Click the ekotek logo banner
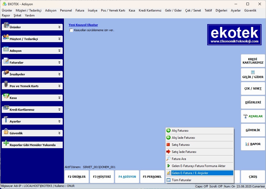This screenshot has width=266, height=189. pyautogui.click(x=234, y=35)
